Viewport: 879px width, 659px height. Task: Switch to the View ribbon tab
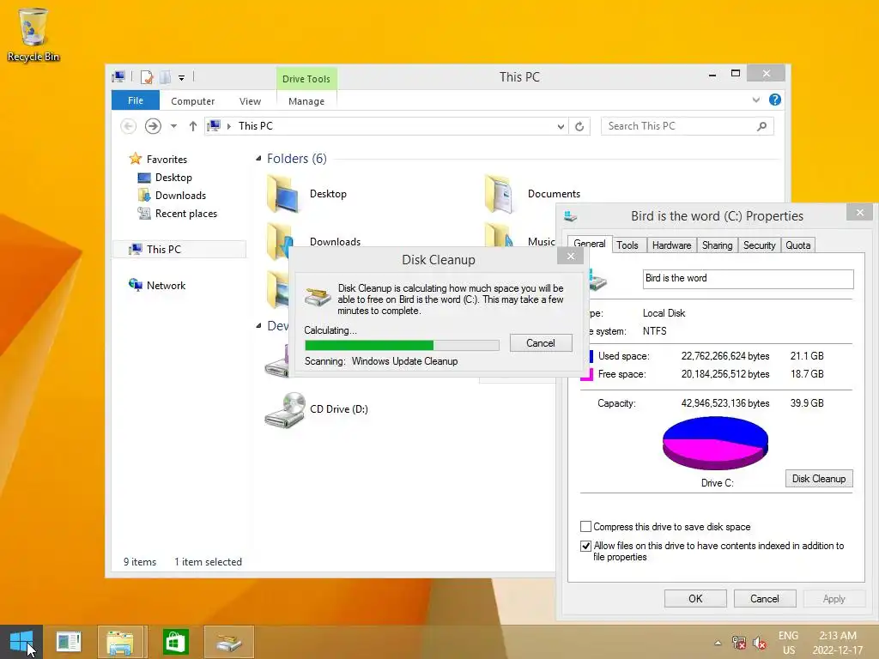pos(250,101)
